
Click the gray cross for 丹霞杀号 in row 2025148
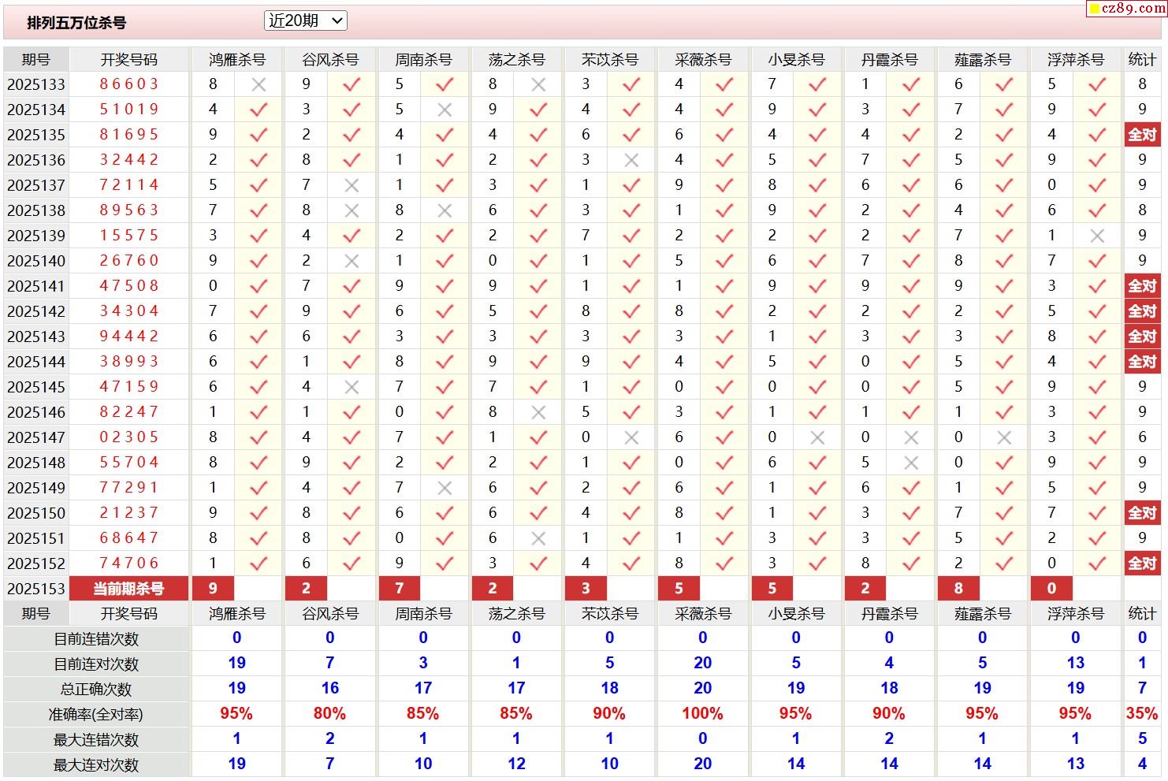click(911, 463)
